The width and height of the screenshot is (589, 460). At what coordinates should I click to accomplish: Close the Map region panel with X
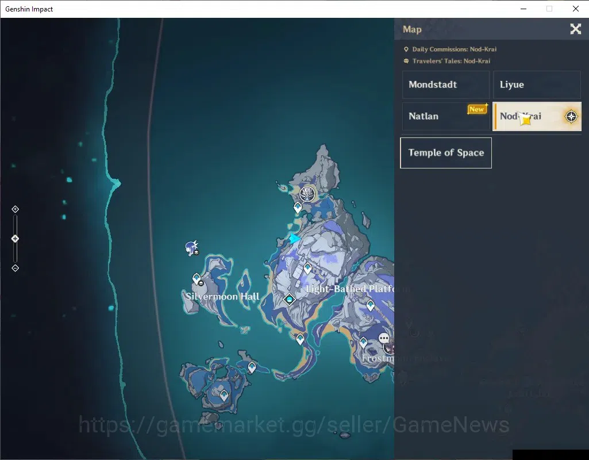pos(575,29)
